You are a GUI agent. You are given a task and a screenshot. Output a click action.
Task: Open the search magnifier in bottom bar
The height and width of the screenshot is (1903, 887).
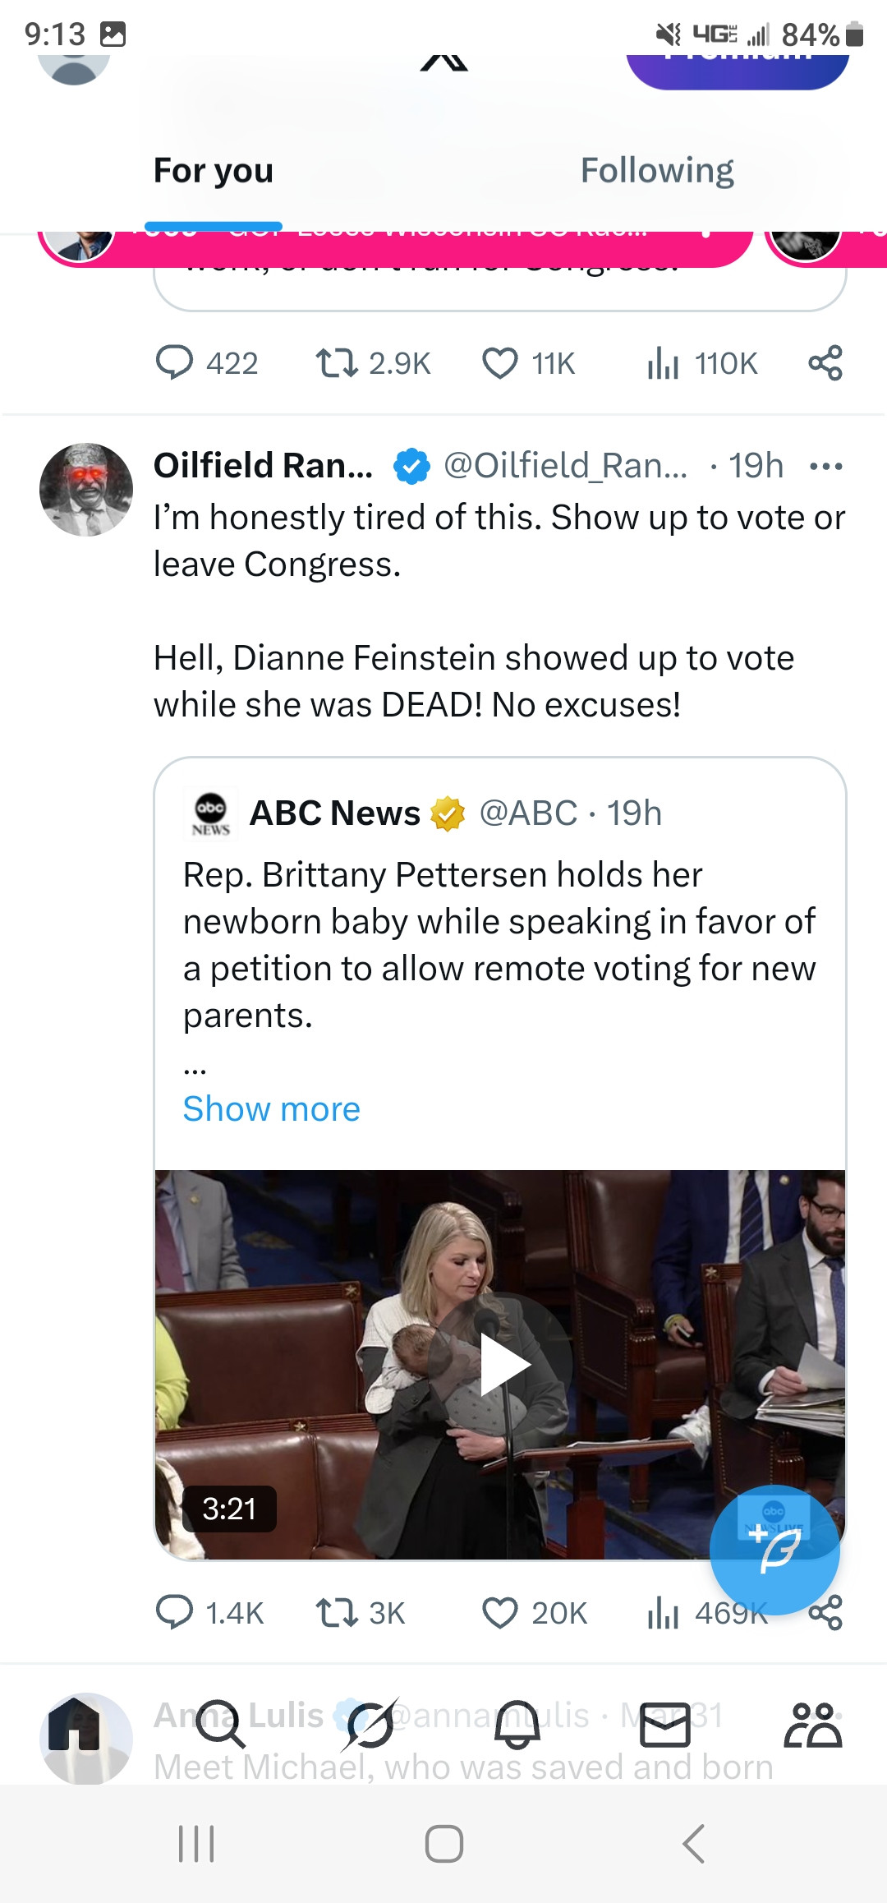point(220,1724)
